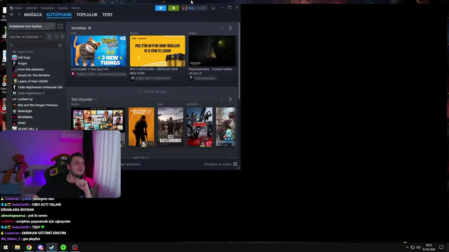This screenshot has width=449, height=252.
Task: Open the Windows notification center icon
Action: coord(441,247)
